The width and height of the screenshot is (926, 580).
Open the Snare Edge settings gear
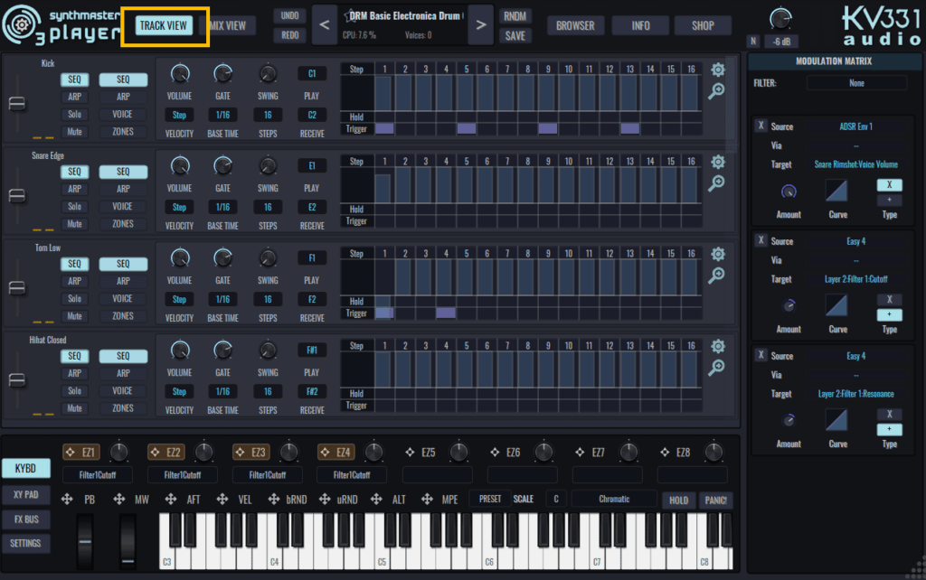(x=717, y=162)
